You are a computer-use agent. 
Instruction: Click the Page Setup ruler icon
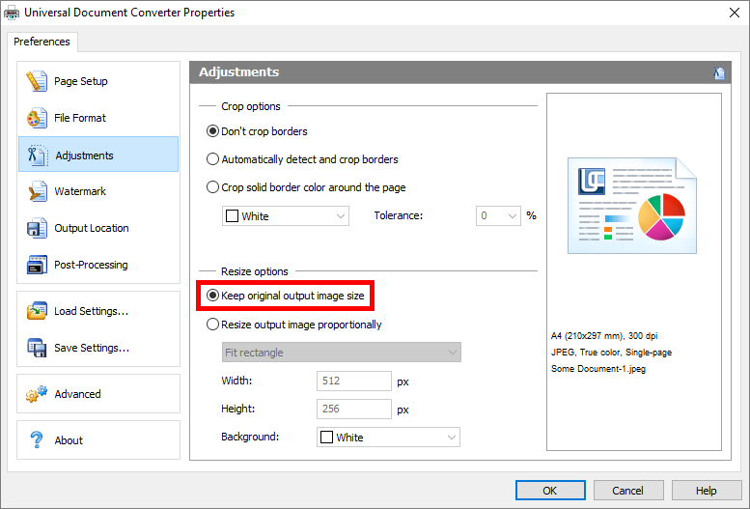point(37,82)
